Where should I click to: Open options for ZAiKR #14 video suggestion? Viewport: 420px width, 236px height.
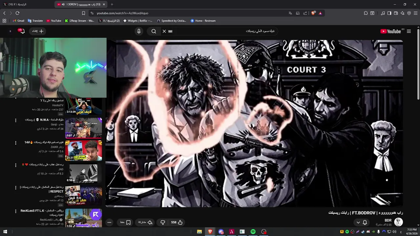coord(15,143)
